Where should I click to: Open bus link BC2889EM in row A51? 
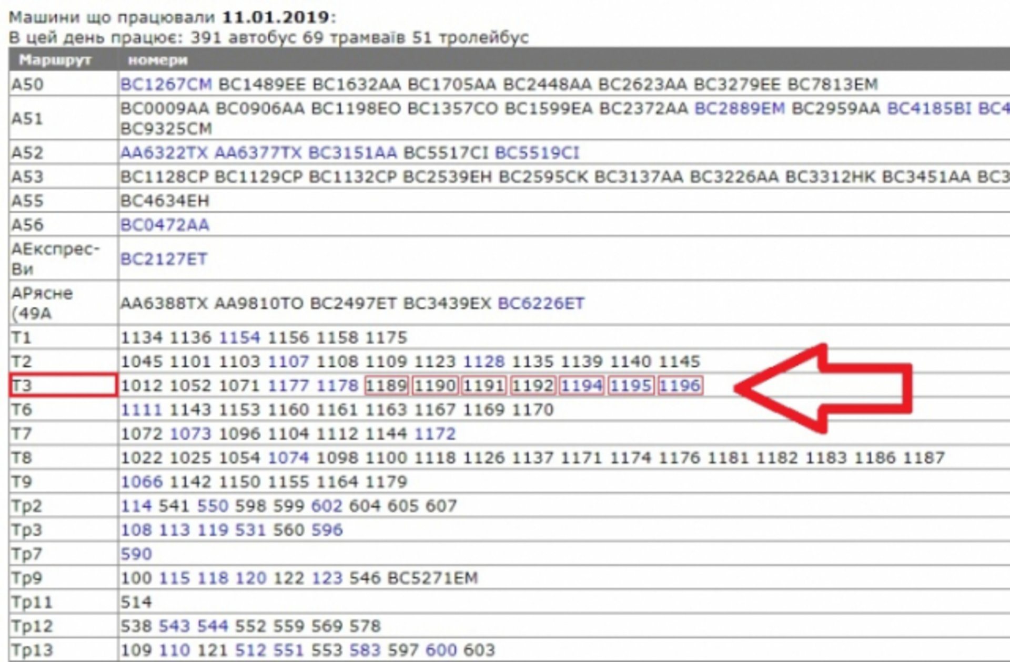tap(740, 108)
